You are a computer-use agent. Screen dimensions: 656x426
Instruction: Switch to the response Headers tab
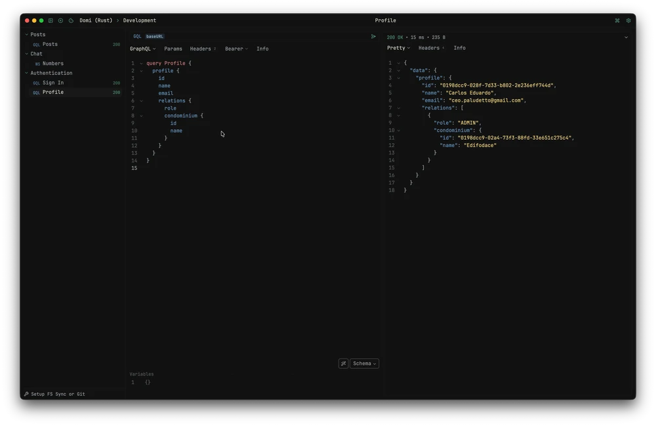point(432,48)
